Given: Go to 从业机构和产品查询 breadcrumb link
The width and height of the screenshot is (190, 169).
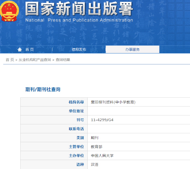Looking at the screenshot, I should pos(35,60).
